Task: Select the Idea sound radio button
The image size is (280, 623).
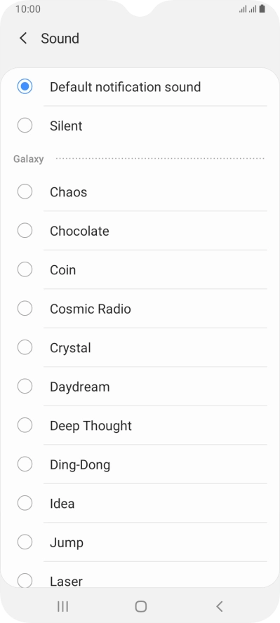Action: click(25, 503)
